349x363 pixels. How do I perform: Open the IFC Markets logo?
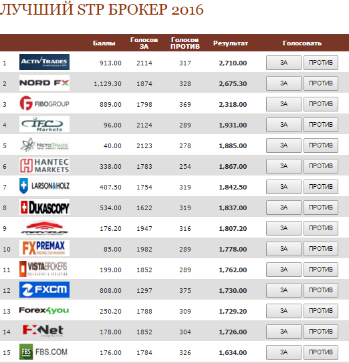pyautogui.click(x=44, y=124)
